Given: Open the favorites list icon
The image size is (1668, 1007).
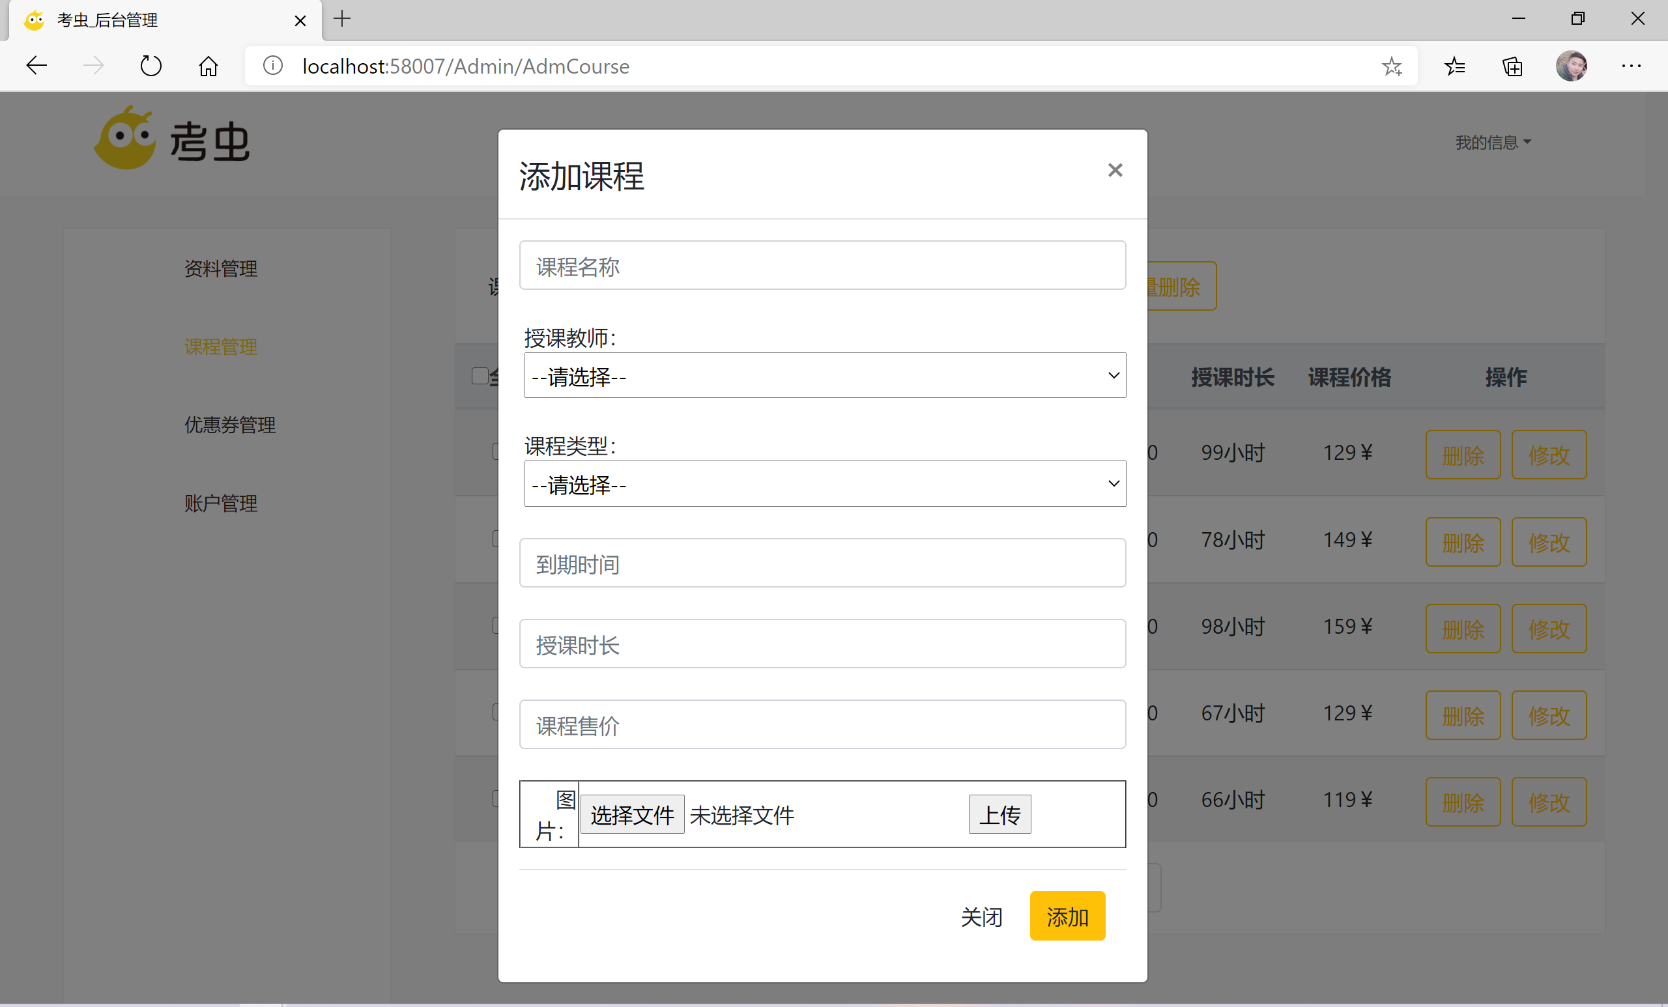Looking at the screenshot, I should (1454, 66).
